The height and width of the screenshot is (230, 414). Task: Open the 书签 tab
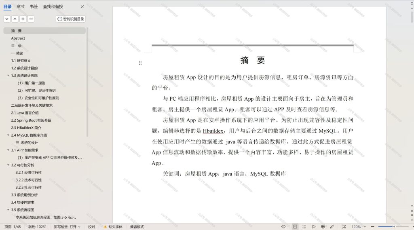coord(34,6)
